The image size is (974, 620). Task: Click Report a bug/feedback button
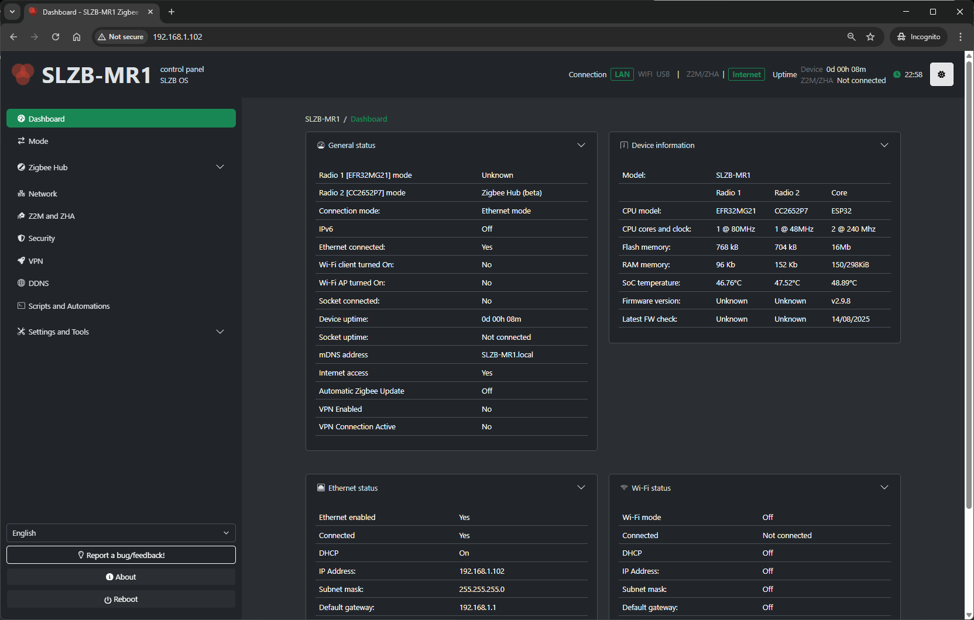point(121,555)
